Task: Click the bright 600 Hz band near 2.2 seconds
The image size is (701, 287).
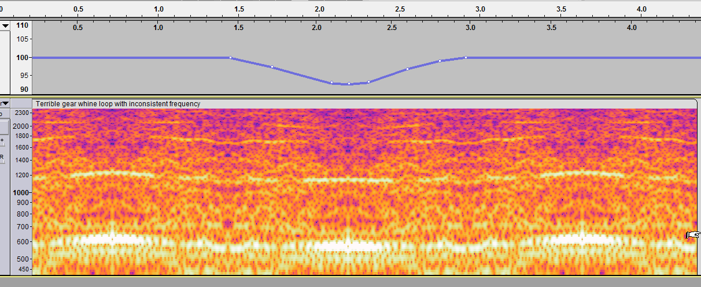Action: click(349, 245)
